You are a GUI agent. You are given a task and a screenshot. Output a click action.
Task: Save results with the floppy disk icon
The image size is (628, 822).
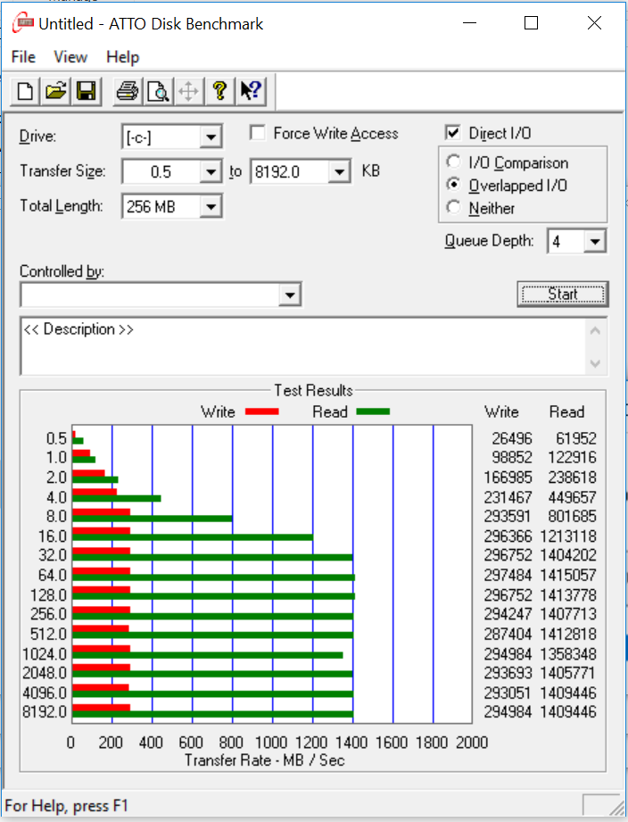click(87, 92)
